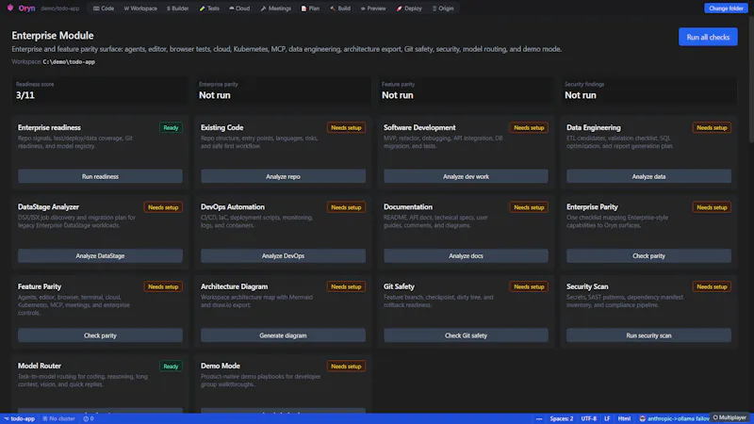This screenshot has height=424, width=754.
Task: Click the No cluster status item
Action: pyautogui.click(x=58, y=418)
